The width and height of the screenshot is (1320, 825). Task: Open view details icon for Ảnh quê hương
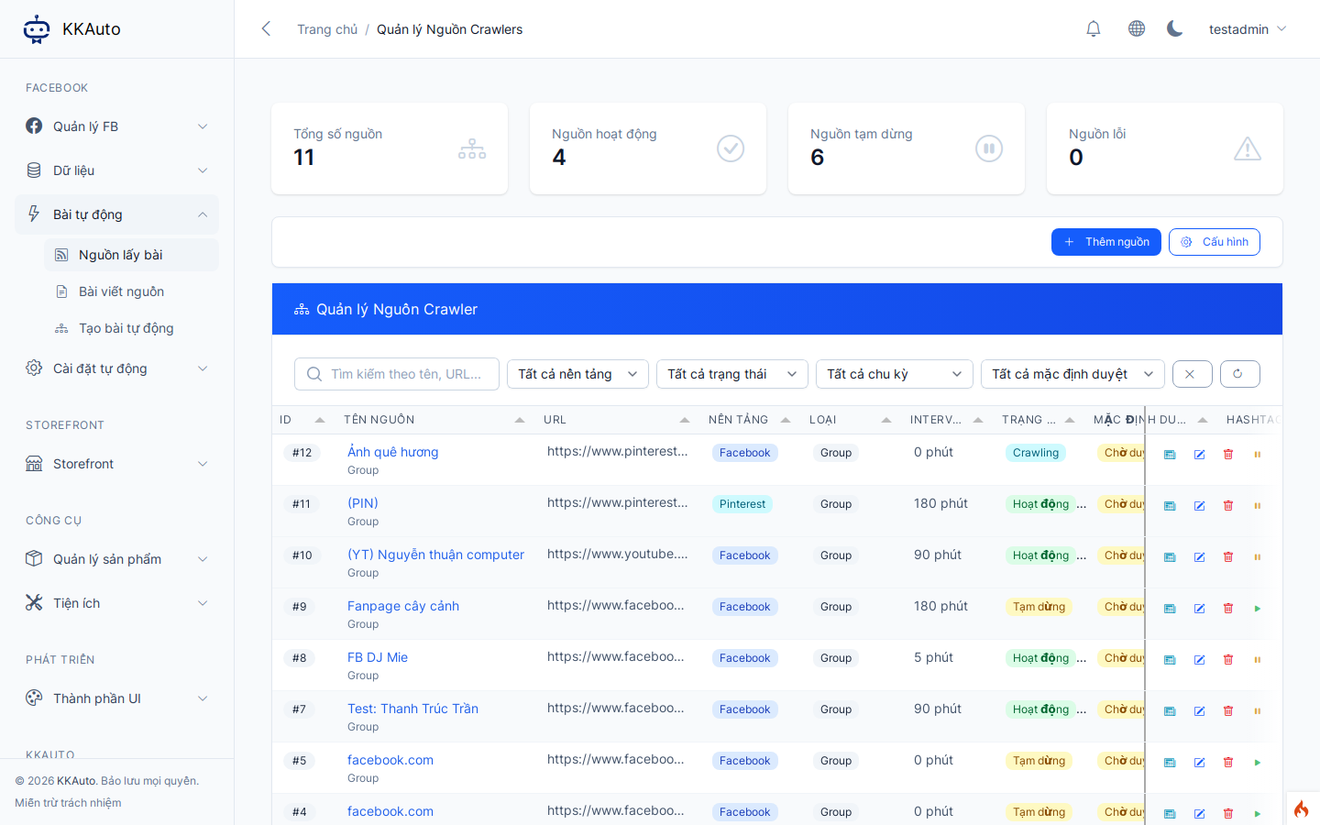click(x=1170, y=455)
